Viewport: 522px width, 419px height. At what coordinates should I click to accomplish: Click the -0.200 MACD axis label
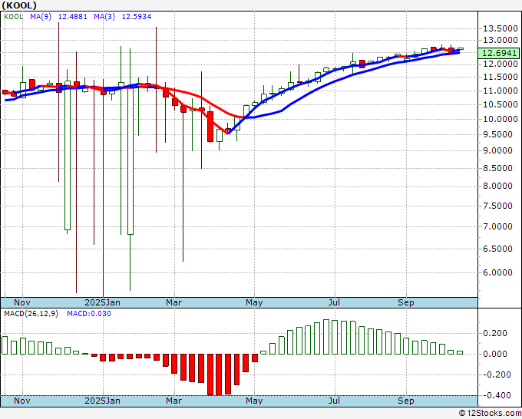[495, 374]
